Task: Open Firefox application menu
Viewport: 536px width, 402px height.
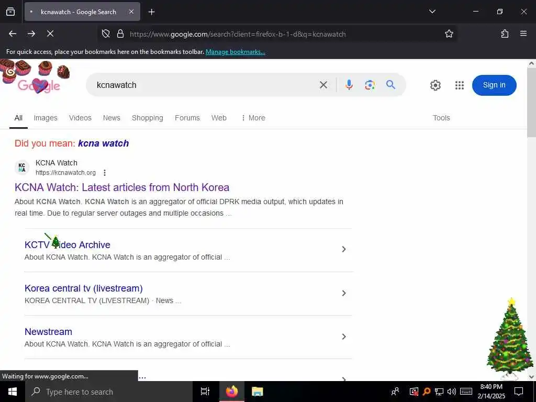Action: click(523, 33)
